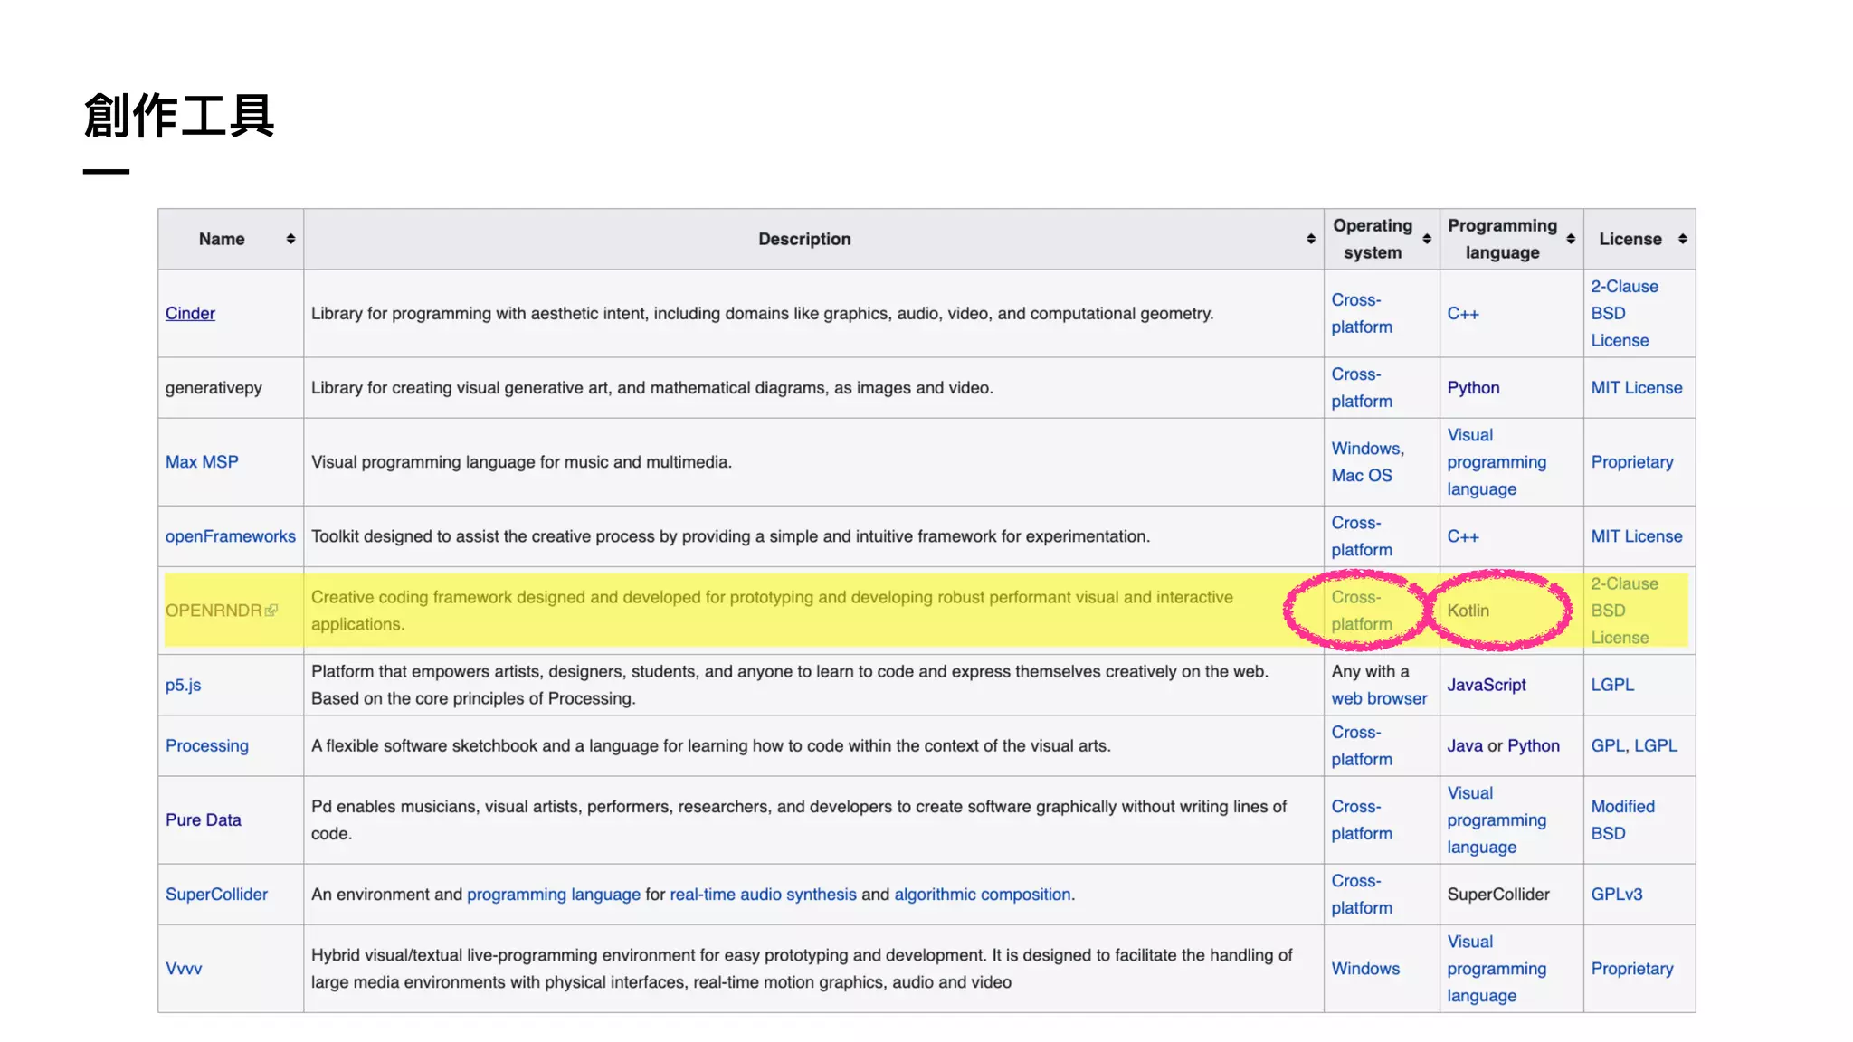Open the Cinder link
The image size is (1853, 1042).
click(190, 313)
